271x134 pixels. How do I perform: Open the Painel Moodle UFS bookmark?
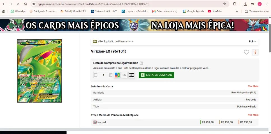74,11
